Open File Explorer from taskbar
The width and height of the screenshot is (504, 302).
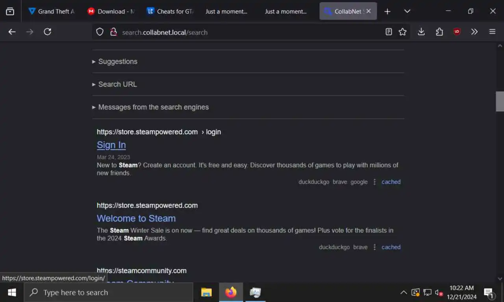tap(206, 293)
